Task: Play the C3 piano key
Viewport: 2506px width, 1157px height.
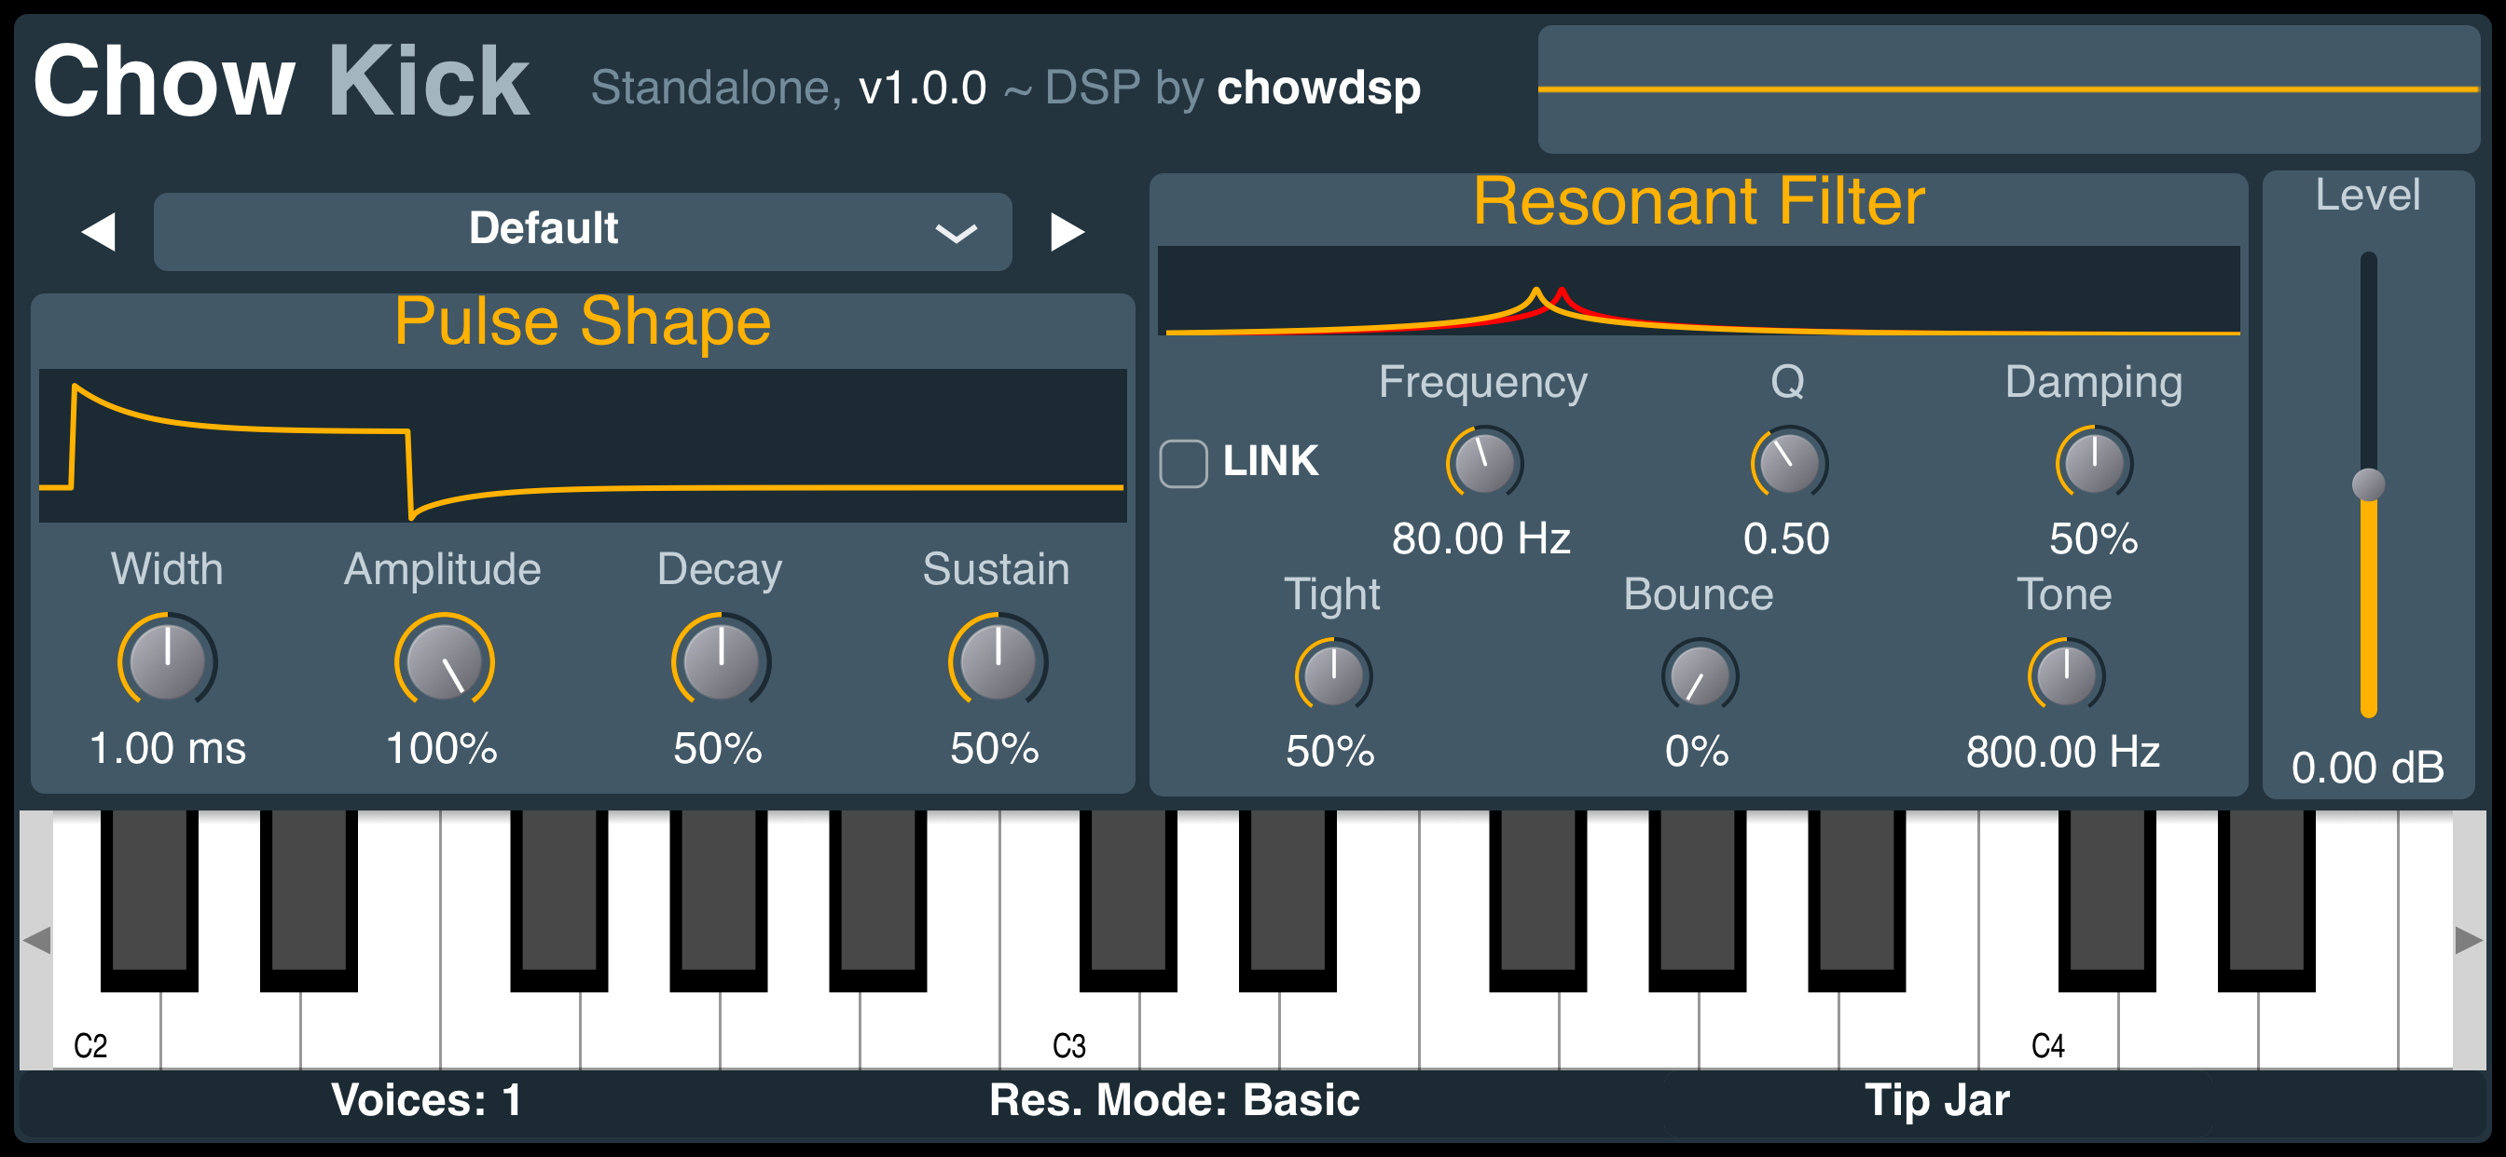Action: [1069, 1030]
